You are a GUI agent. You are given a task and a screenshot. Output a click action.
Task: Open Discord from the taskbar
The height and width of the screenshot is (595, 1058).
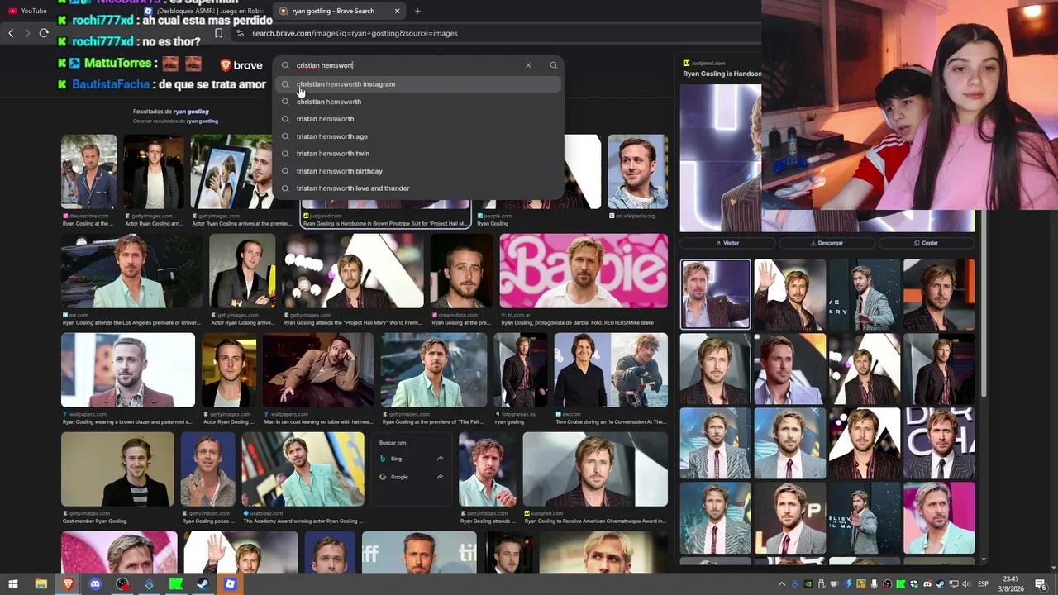tap(95, 584)
